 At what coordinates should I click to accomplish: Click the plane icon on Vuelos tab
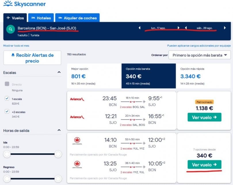(9, 18)
